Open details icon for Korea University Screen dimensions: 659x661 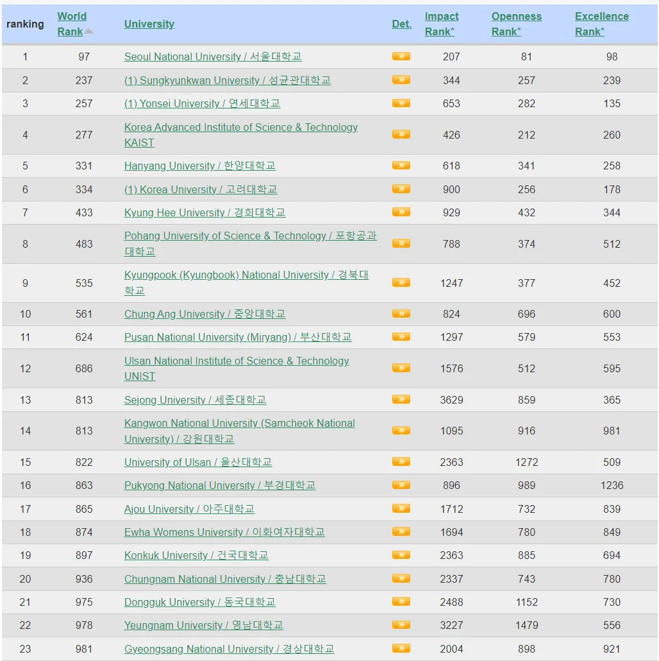point(401,189)
